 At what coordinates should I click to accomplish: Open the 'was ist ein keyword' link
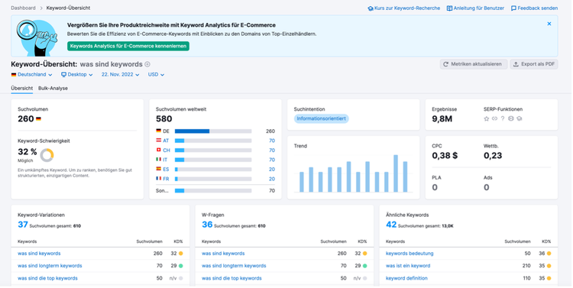[408, 266]
